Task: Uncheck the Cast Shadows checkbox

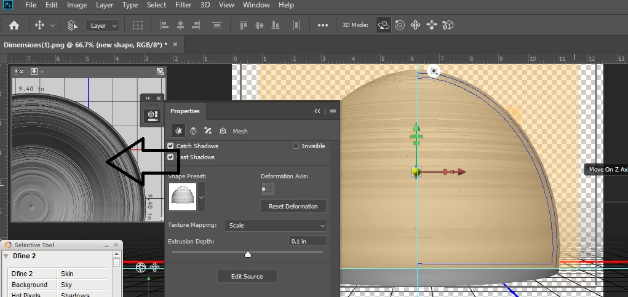Action: click(x=170, y=157)
